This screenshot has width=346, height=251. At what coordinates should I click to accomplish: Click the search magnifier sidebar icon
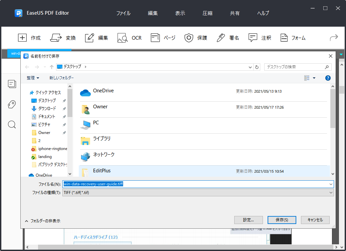tap(12, 125)
